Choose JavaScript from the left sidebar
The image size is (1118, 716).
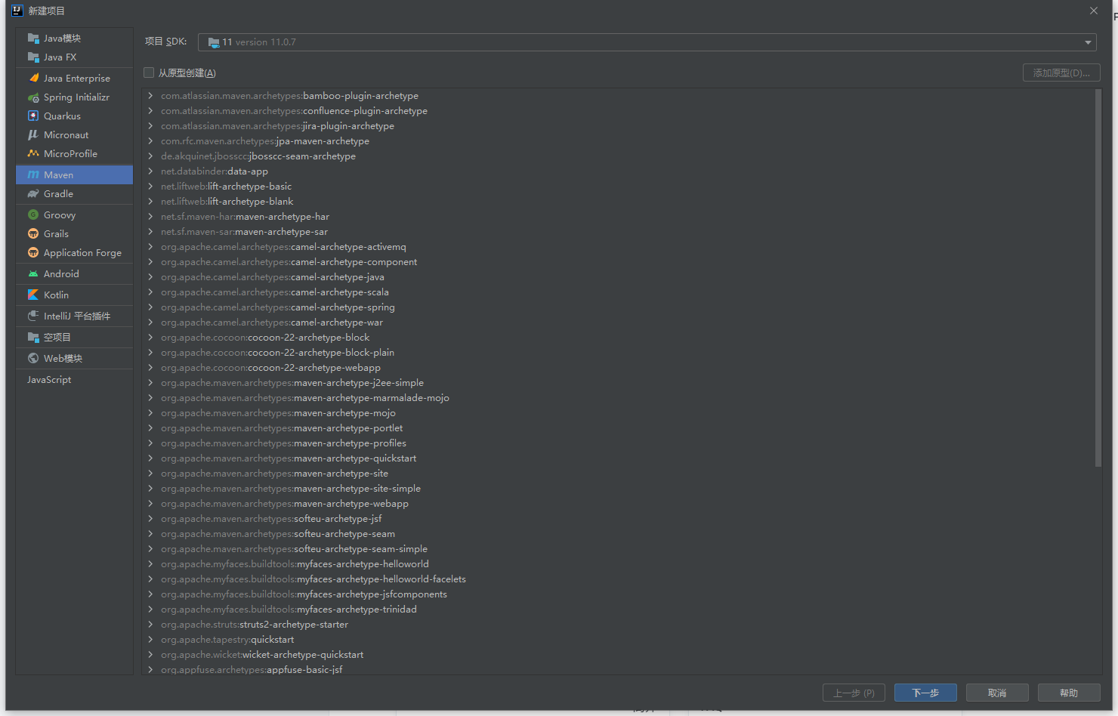pos(49,380)
